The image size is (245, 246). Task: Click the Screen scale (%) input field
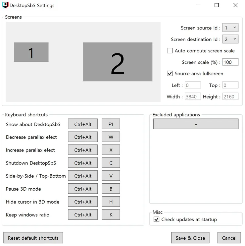point(230,62)
